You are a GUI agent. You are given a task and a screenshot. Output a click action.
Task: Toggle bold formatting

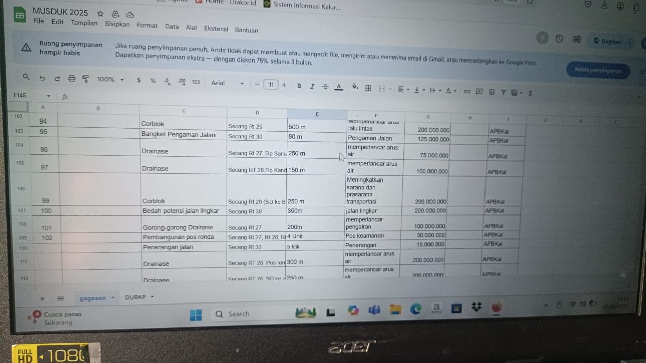coord(299,86)
